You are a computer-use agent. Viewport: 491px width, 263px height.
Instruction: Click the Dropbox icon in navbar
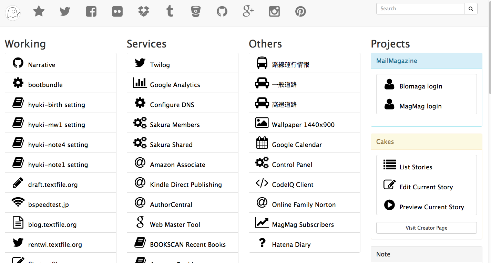coord(143,12)
